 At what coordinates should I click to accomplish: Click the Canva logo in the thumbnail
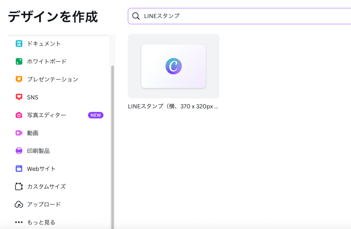[x=173, y=66]
